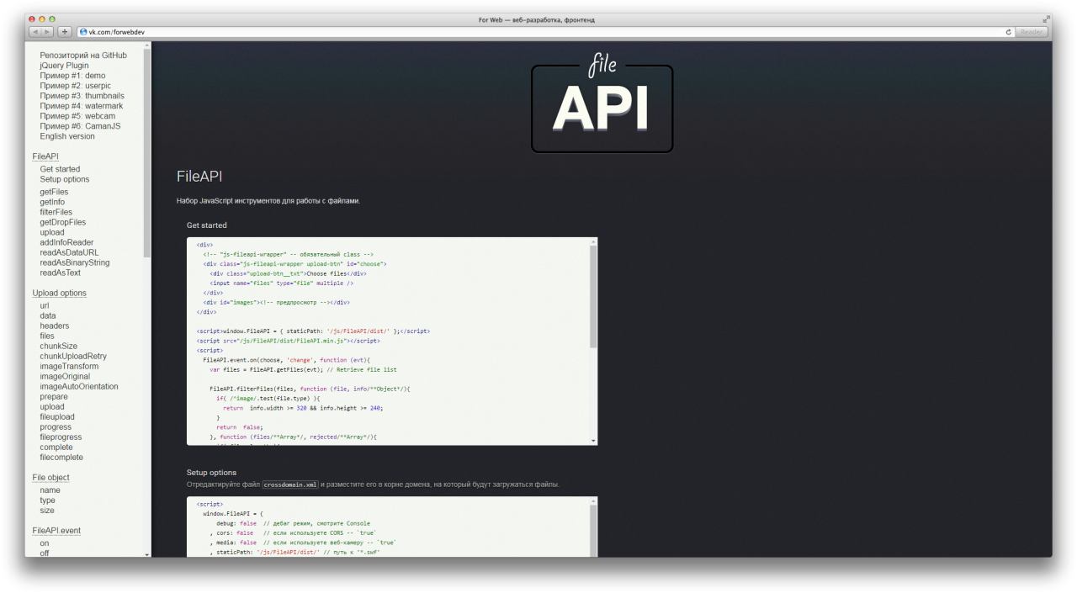Open Пример #4: watermark link
Screen dimensions: 1077x593
[81, 106]
